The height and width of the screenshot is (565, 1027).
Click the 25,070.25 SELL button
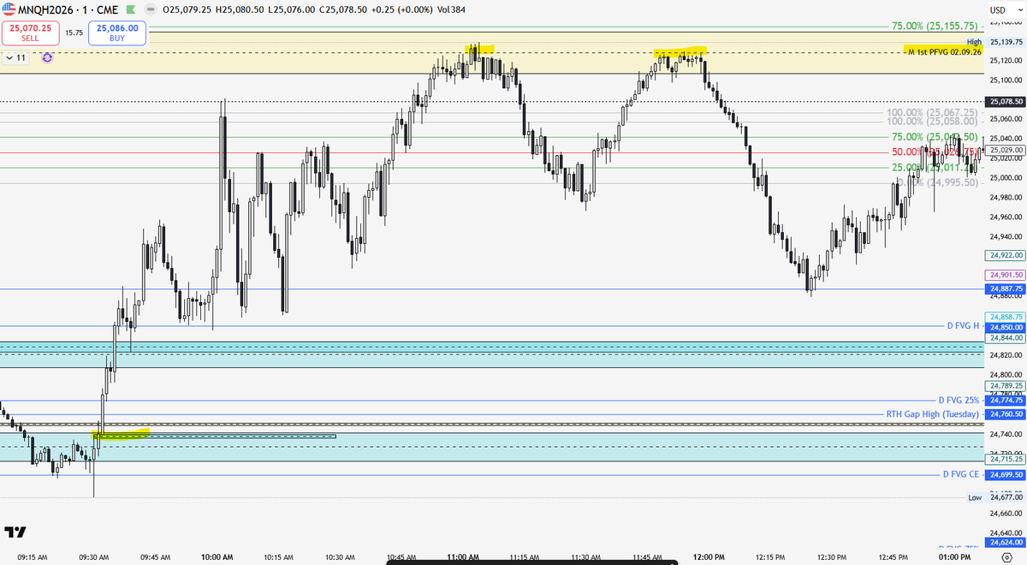coord(29,33)
